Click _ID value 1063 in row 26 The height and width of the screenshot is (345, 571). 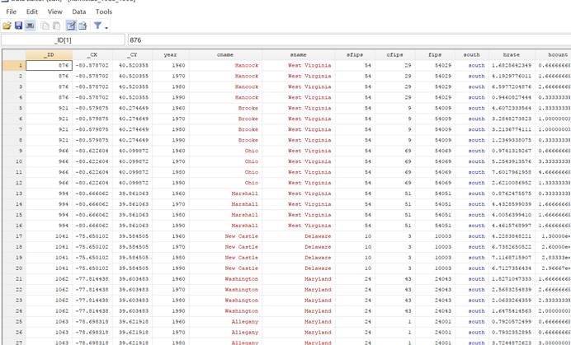(x=62, y=333)
